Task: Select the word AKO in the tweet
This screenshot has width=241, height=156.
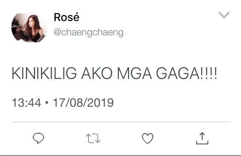Action: click(x=97, y=73)
